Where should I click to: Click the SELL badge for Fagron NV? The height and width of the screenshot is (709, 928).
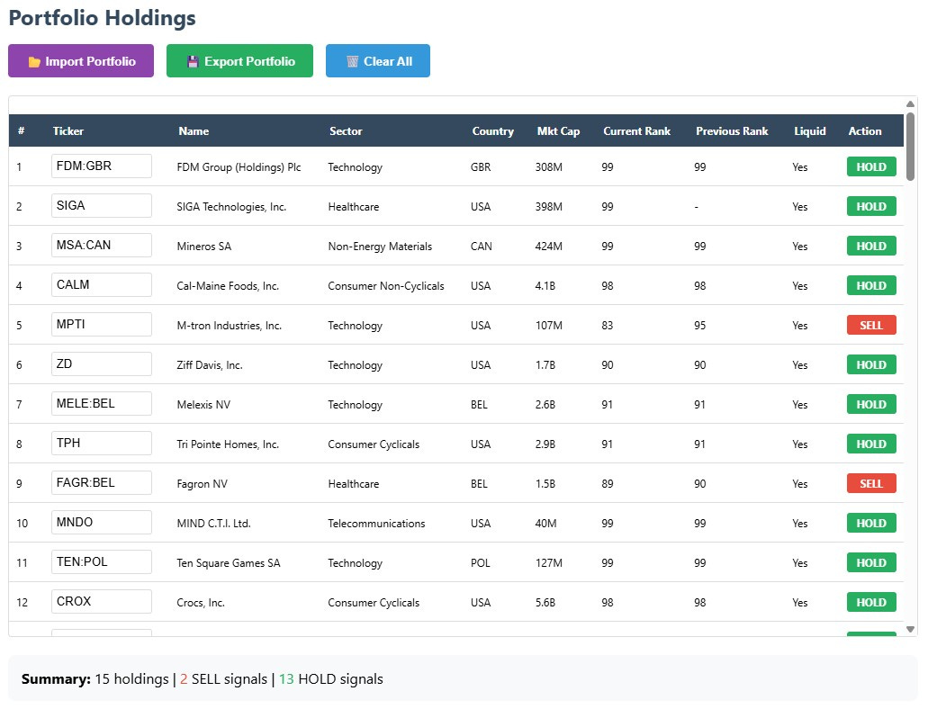(871, 483)
